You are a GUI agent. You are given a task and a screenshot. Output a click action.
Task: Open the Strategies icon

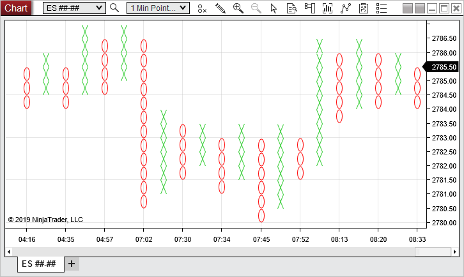click(x=346, y=8)
